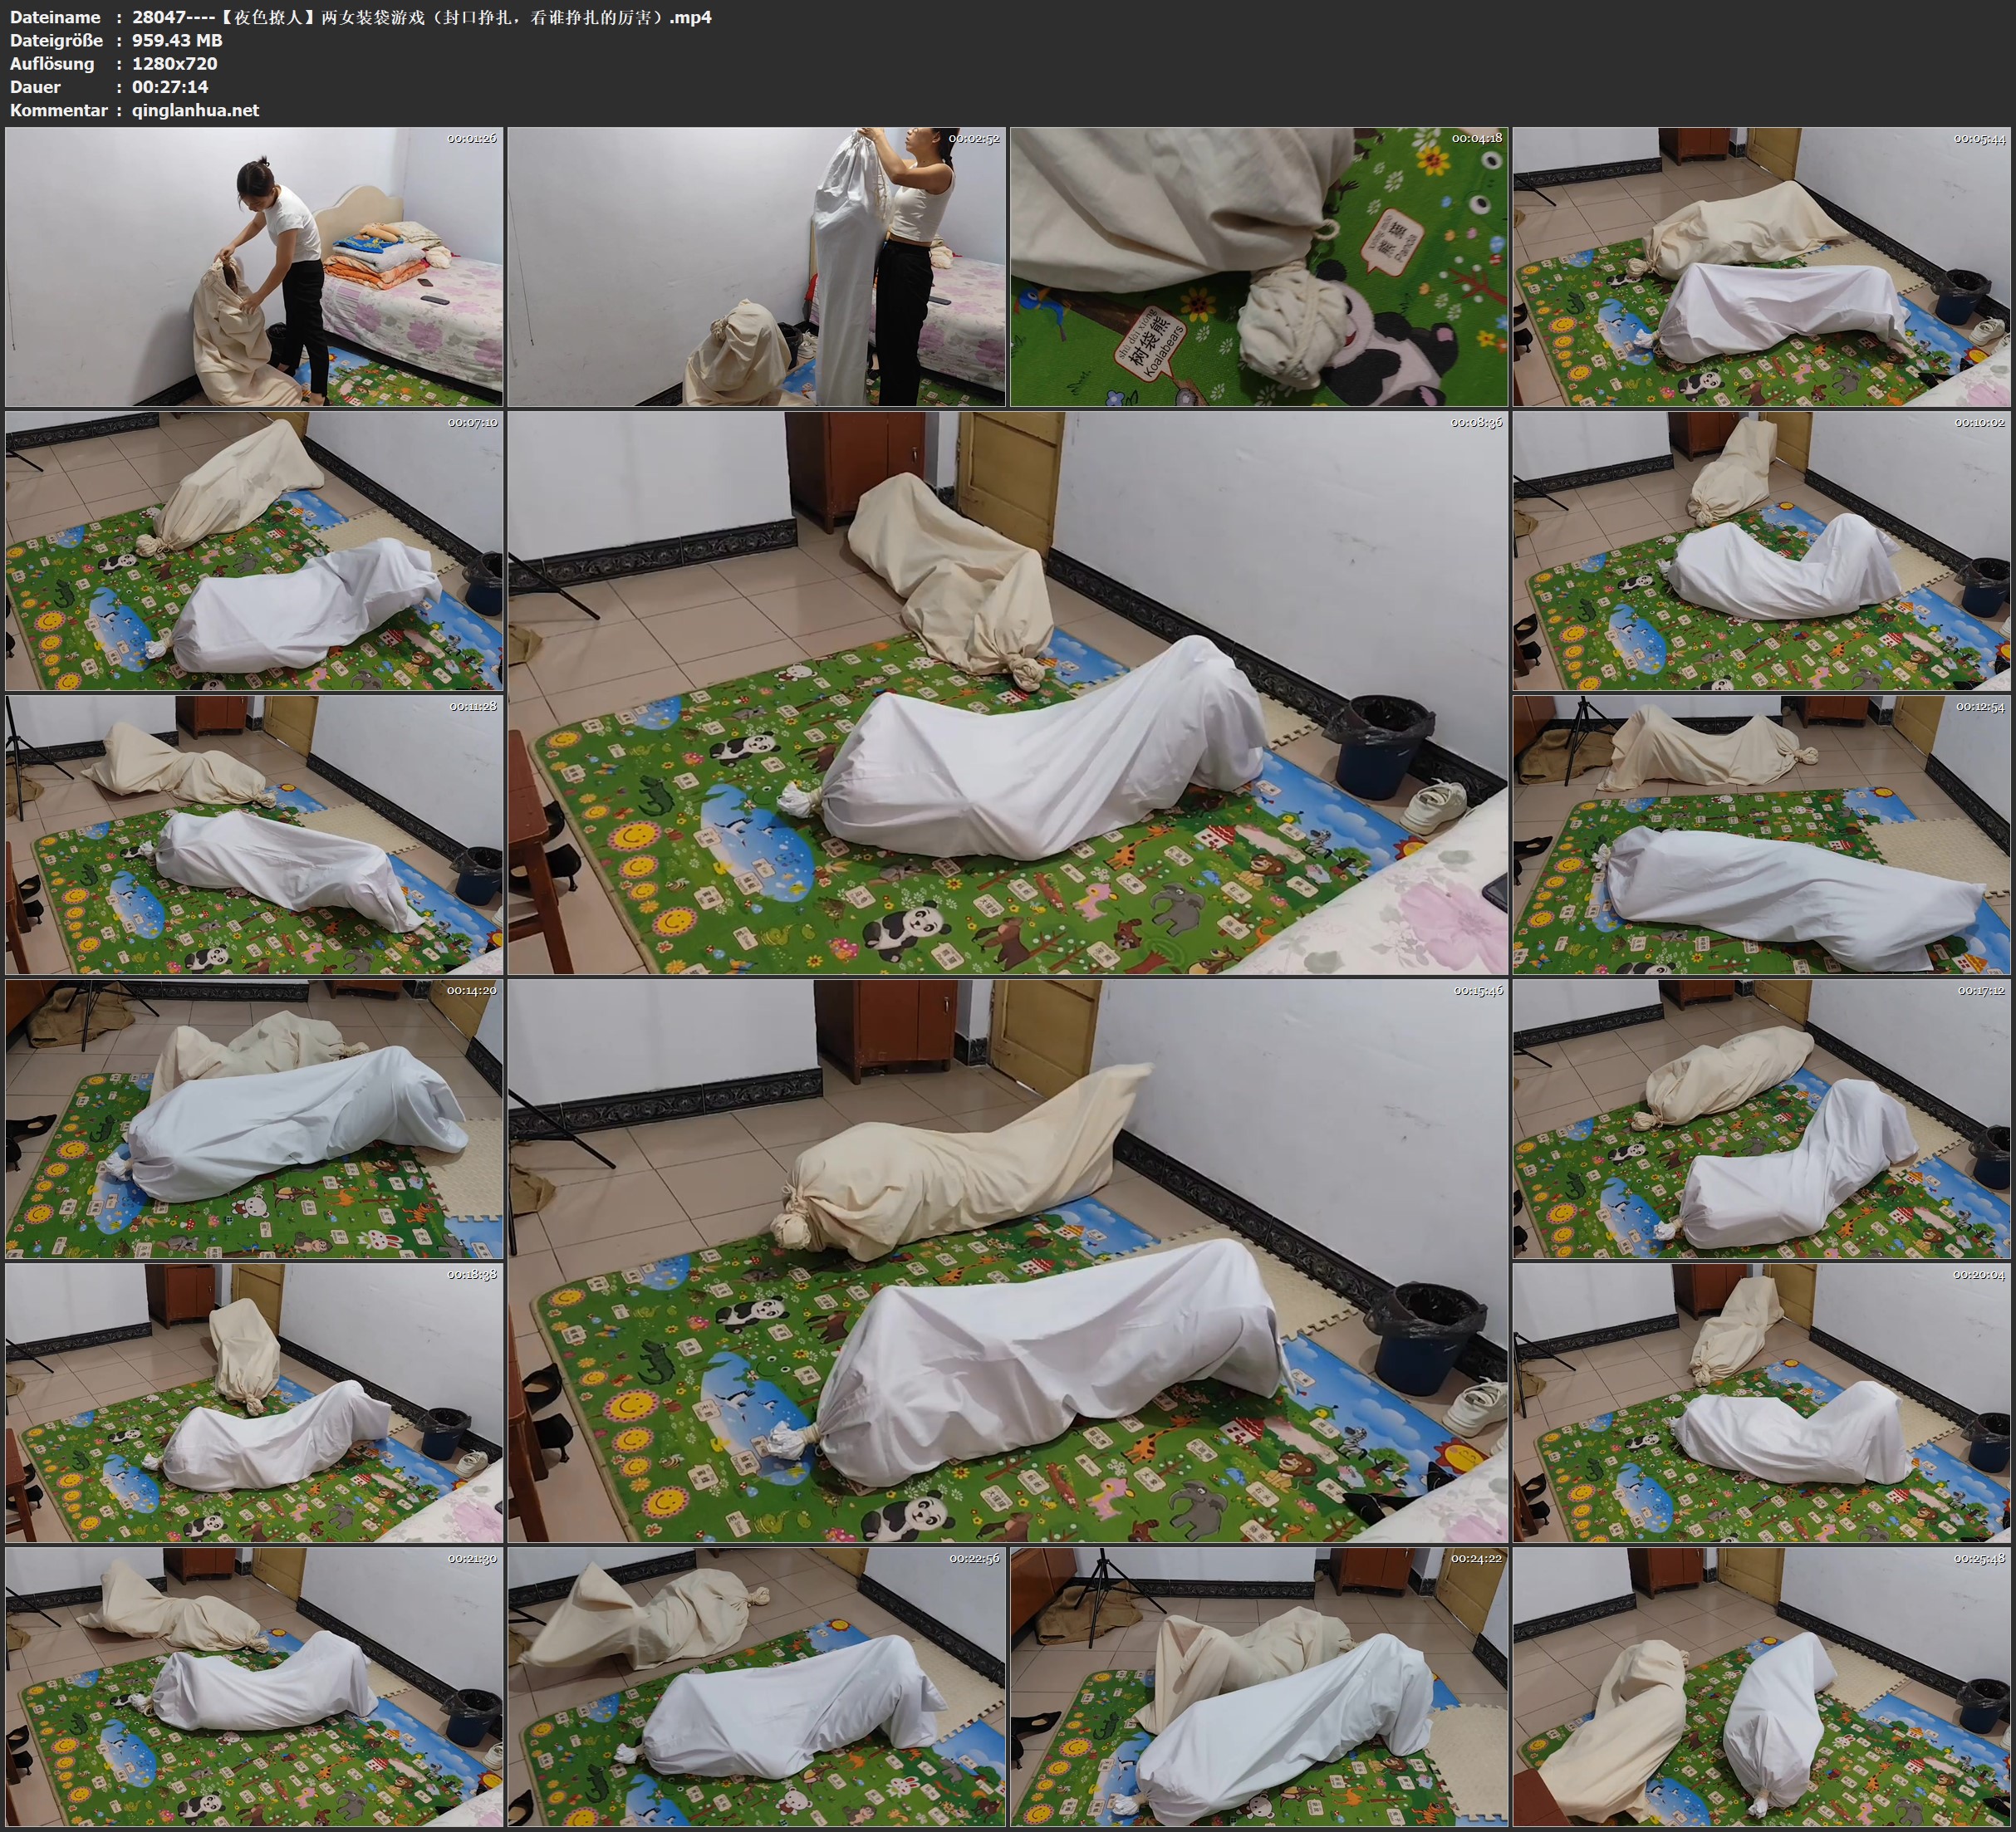Screen dimensions: 2016x1832
Task: Click the thumbnail timestamped 00:24:22
Action: [x=1259, y=1686]
